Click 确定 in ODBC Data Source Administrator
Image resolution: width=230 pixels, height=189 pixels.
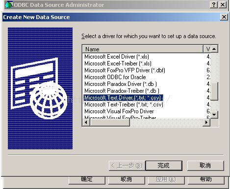[x=87, y=180]
